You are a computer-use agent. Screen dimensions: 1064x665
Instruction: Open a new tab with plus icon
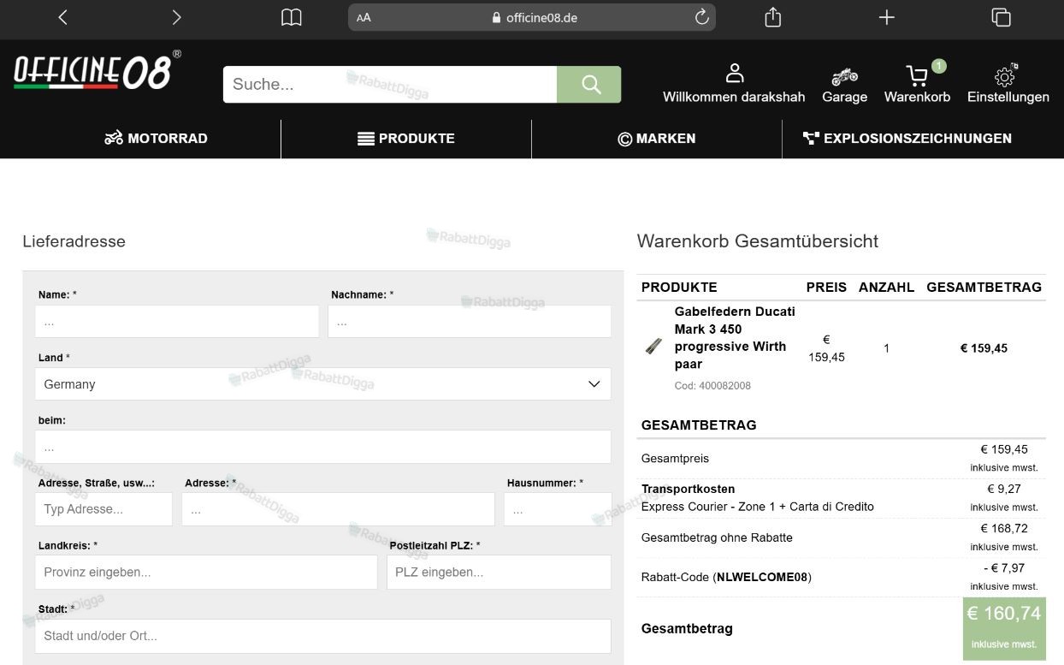point(887,17)
